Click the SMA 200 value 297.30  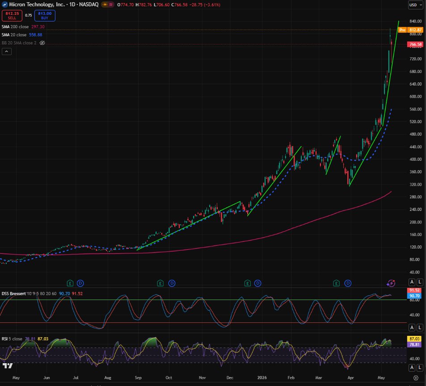pos(38,27)
